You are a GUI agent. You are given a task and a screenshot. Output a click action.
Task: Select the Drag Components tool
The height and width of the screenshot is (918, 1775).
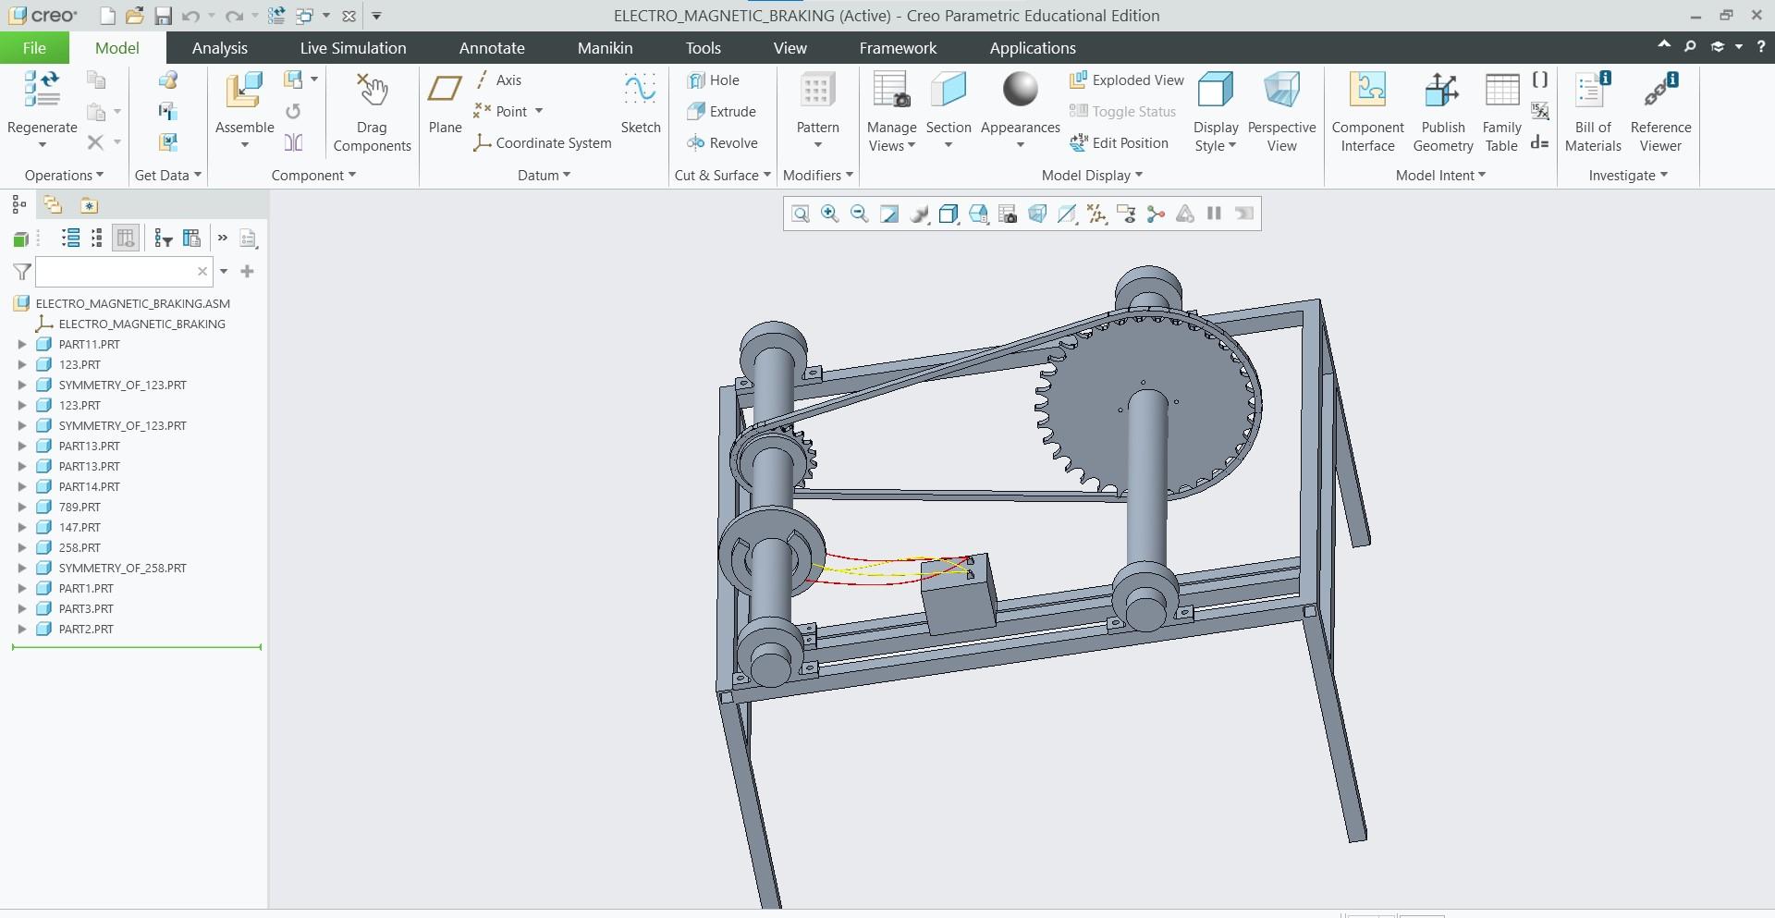[372, 111]
